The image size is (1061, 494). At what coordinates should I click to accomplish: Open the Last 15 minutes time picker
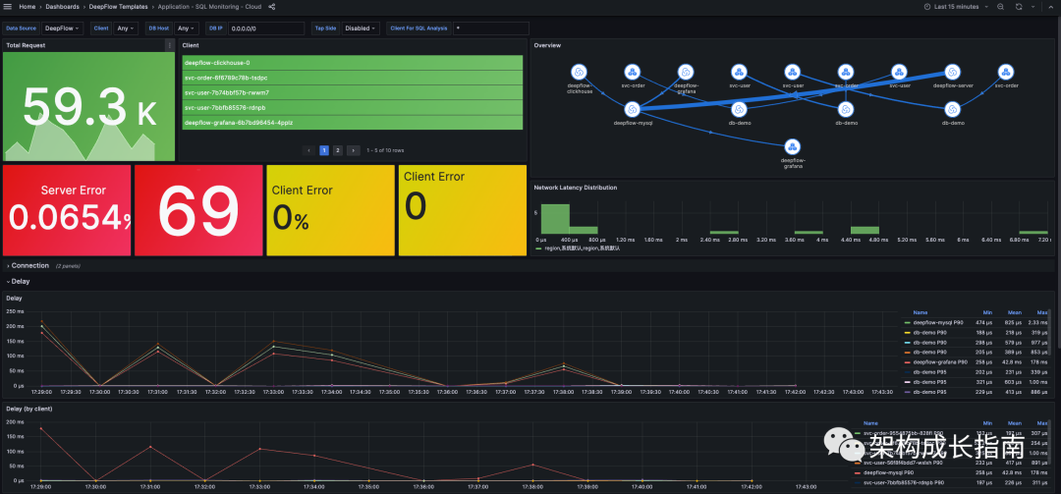coord(956,6)
